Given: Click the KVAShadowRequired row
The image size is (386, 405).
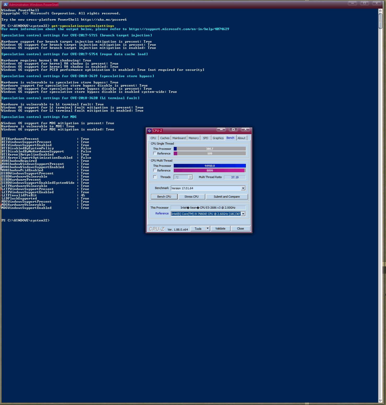Looking at the screenshot, I should [x=45, y=161].
